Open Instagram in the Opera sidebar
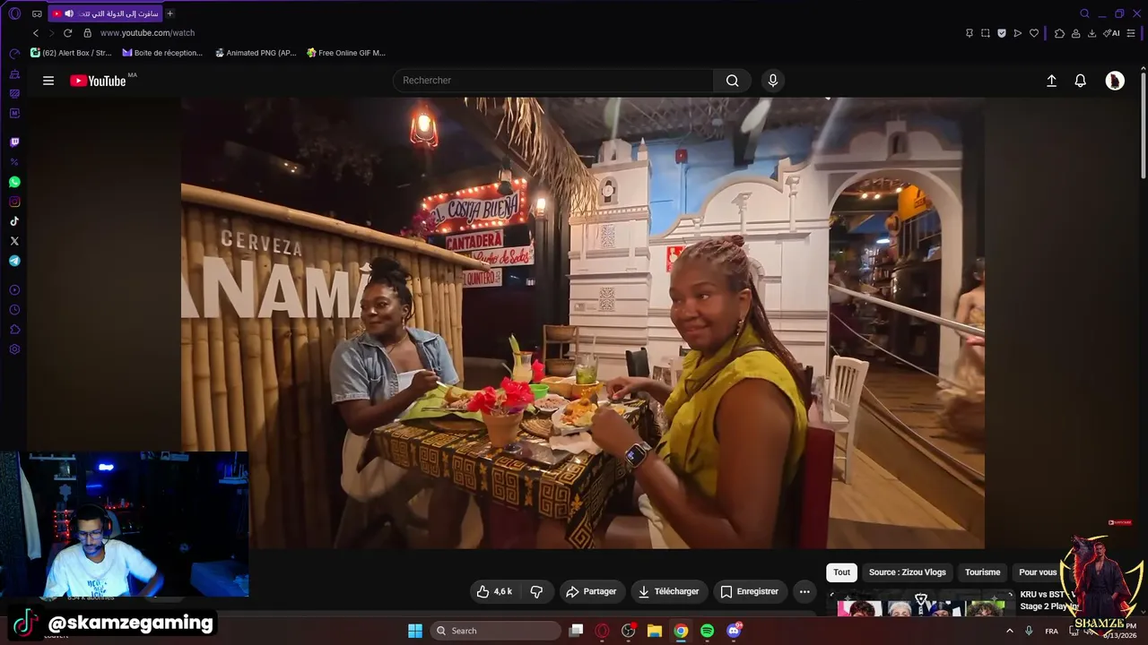Screen dimensions: 1148x645 pyautogui.click(x=14, y=202)
